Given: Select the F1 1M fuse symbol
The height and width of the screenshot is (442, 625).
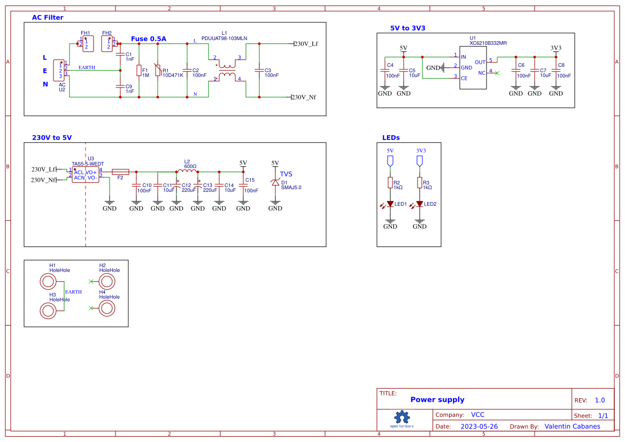Looking at the screenshot, I should 139,71.
